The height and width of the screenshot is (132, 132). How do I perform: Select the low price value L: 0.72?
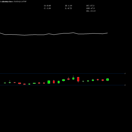tap(68, 8)
